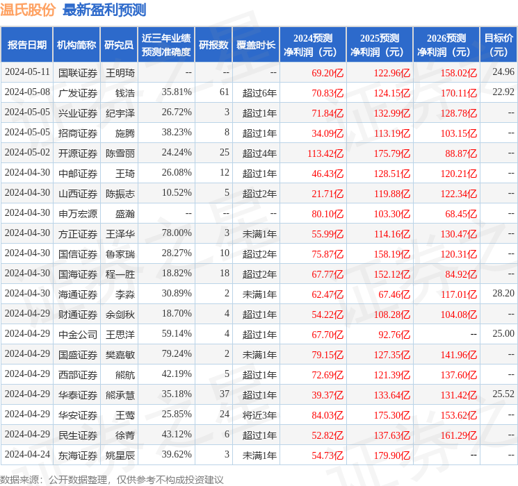Click the 招商证券 institution cell
The width and height of the screenshot is (518, 486).
78,133
